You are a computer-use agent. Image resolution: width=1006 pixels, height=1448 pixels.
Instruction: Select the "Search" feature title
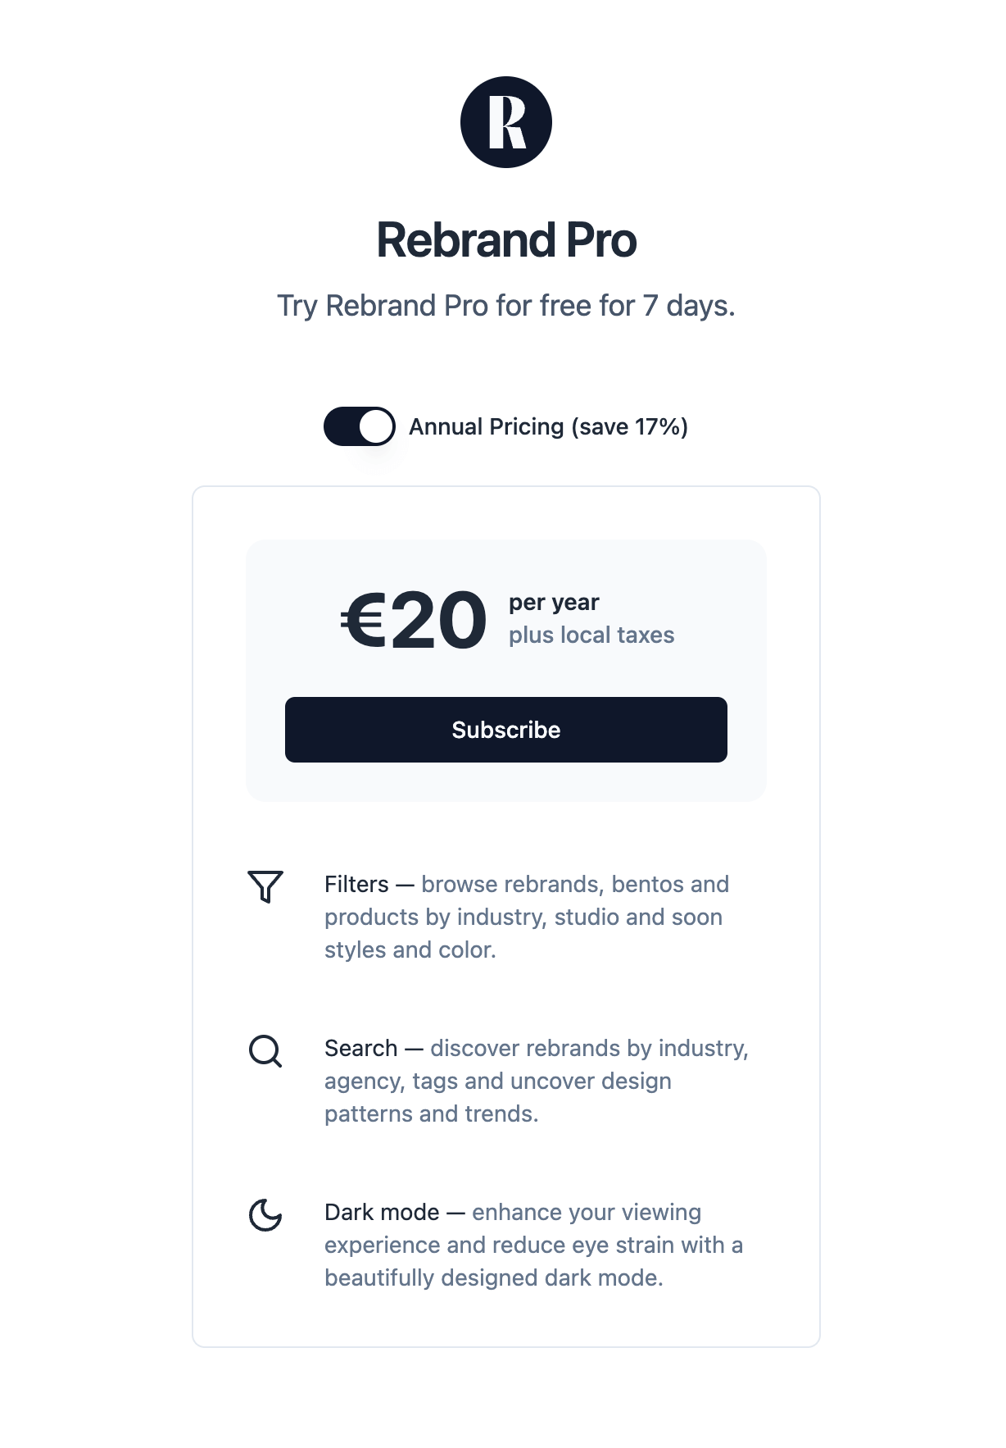[360, 1048]
